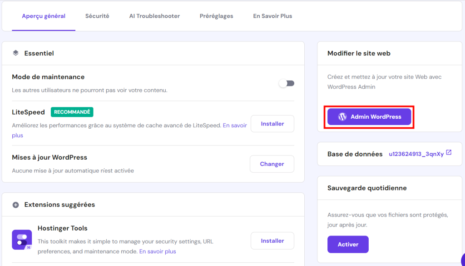Viewport: 465px width, 266px height.
Task: Click LiteSpeed En savoir plus link
Action: 234,125
